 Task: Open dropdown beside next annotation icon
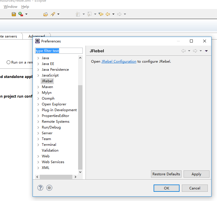point(84,14)
